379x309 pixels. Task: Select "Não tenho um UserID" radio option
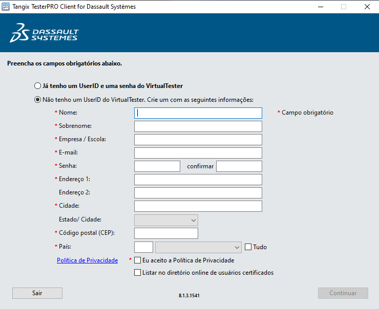point(37,99)
